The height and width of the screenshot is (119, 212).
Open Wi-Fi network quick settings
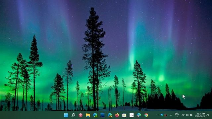click(x=183, y=115)
